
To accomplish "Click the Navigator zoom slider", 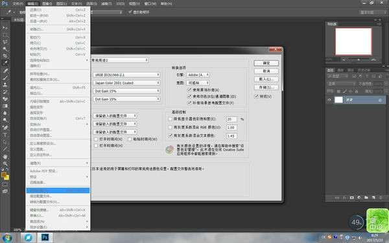I will (359, 60).
